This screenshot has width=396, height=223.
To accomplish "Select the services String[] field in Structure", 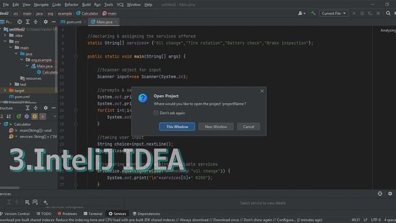I will [x=33, y=136].
